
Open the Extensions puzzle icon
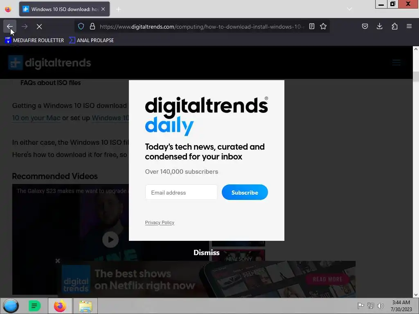tap(394, 27)
